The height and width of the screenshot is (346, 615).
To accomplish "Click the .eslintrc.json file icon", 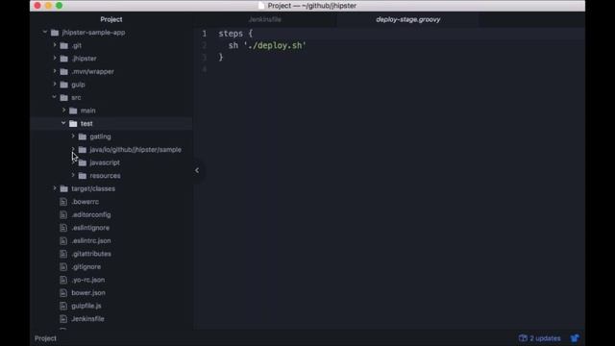I will pyautogui.click(x=63, y=240).
